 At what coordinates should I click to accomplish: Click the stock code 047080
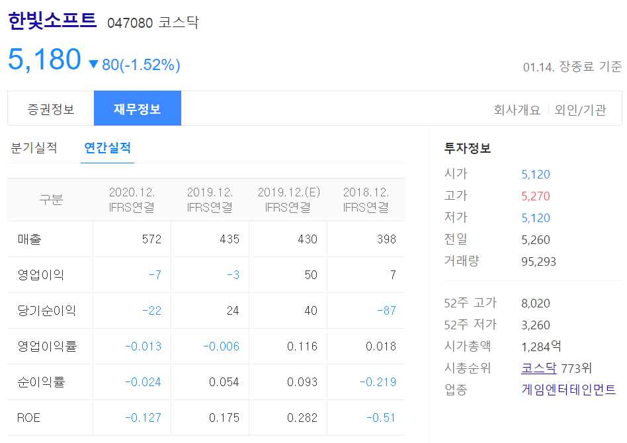[x=128, y=21]
